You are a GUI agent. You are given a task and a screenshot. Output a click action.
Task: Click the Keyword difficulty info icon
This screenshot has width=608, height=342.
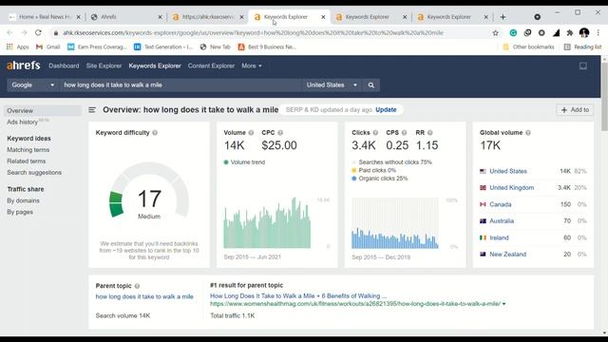(x=155, y=133)
